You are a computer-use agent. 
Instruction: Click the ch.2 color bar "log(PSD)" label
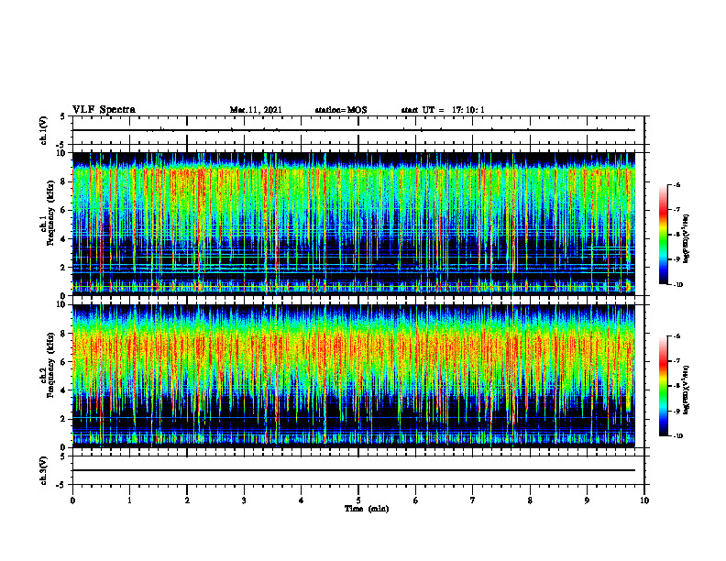pos(686,390)
